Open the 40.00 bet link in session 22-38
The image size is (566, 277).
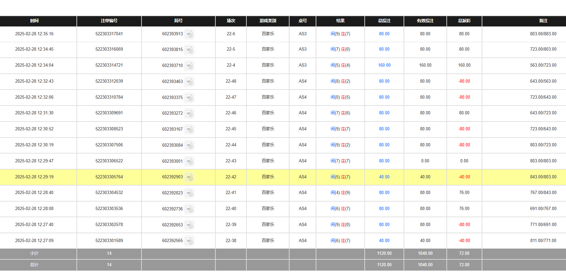tap(384, 241)
